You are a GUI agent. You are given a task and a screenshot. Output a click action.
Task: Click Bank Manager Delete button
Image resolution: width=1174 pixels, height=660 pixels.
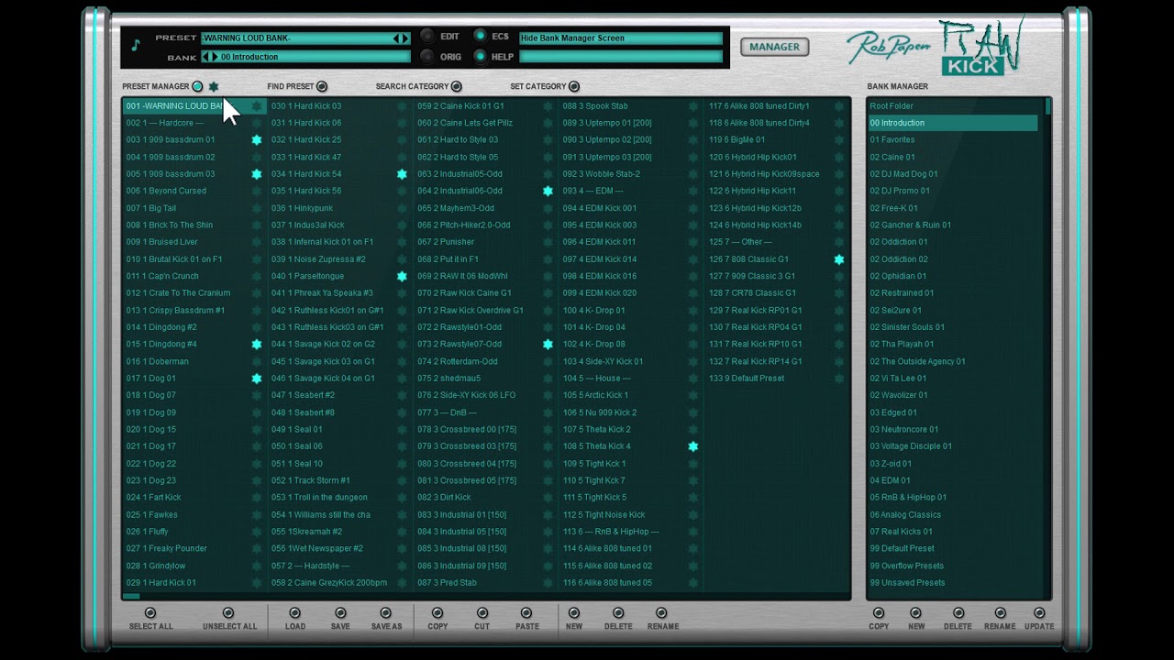(x=958, y=613)
